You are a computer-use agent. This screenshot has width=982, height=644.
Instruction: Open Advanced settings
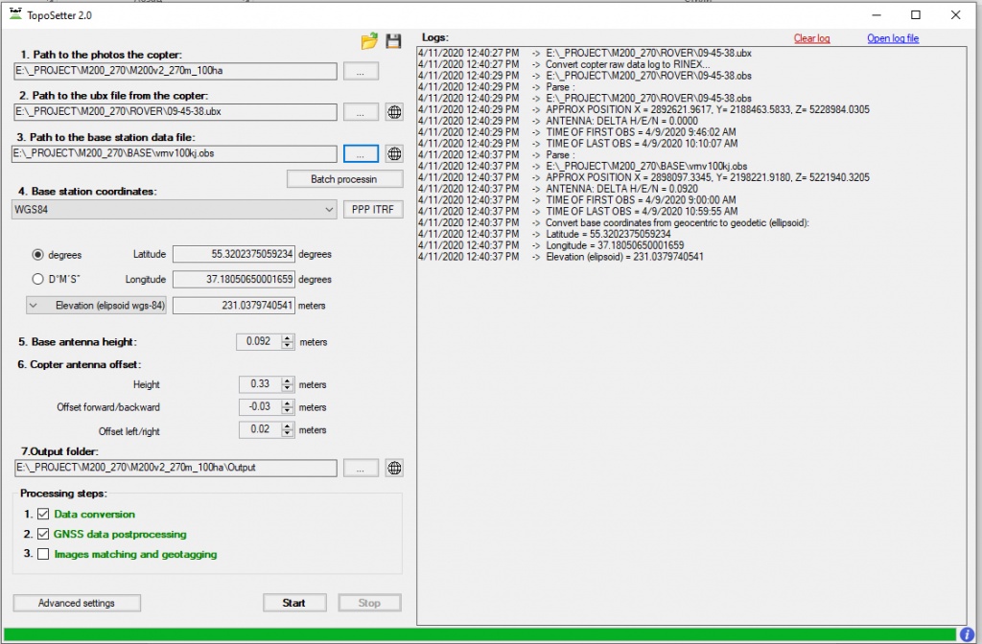(77, 603)
